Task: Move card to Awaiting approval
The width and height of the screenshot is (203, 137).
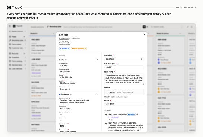Action: [79, 48]
